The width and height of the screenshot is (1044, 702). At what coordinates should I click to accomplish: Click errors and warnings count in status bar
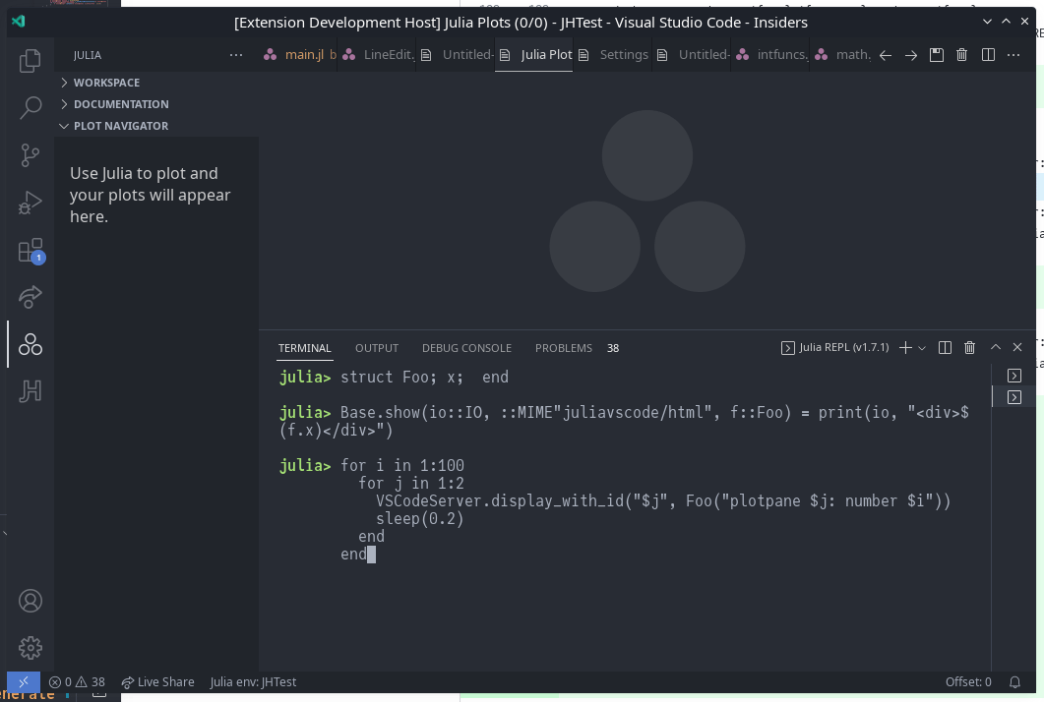77,682
